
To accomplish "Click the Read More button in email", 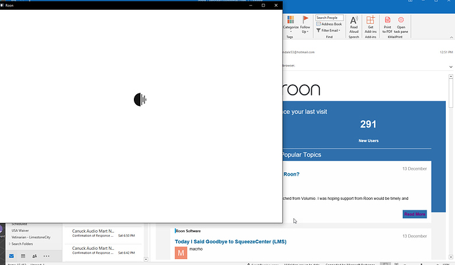I will click(x=415, y=214).
